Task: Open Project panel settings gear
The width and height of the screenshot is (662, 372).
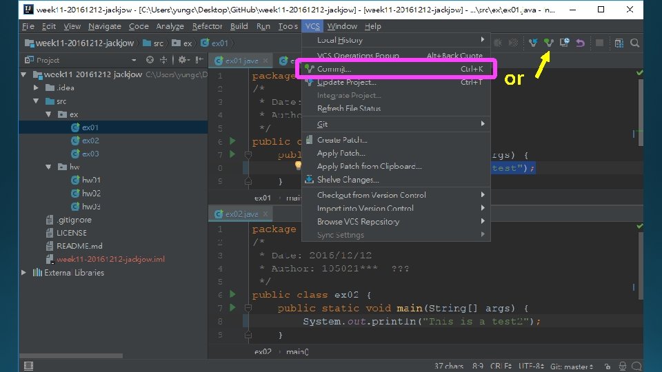Action: click(x=183, y=60)
